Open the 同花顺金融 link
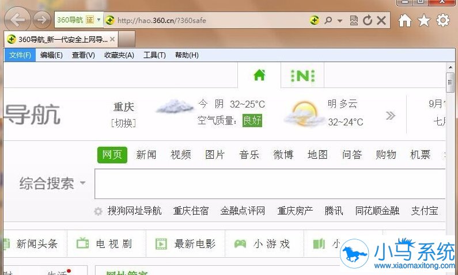The image size is (458, 275). tap(377, 211)
